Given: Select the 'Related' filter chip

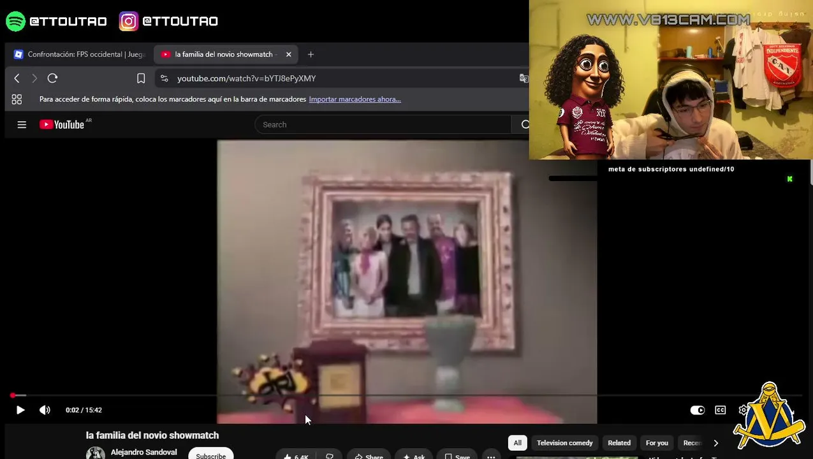Looking at the screenshot, I should click(619, 443).
